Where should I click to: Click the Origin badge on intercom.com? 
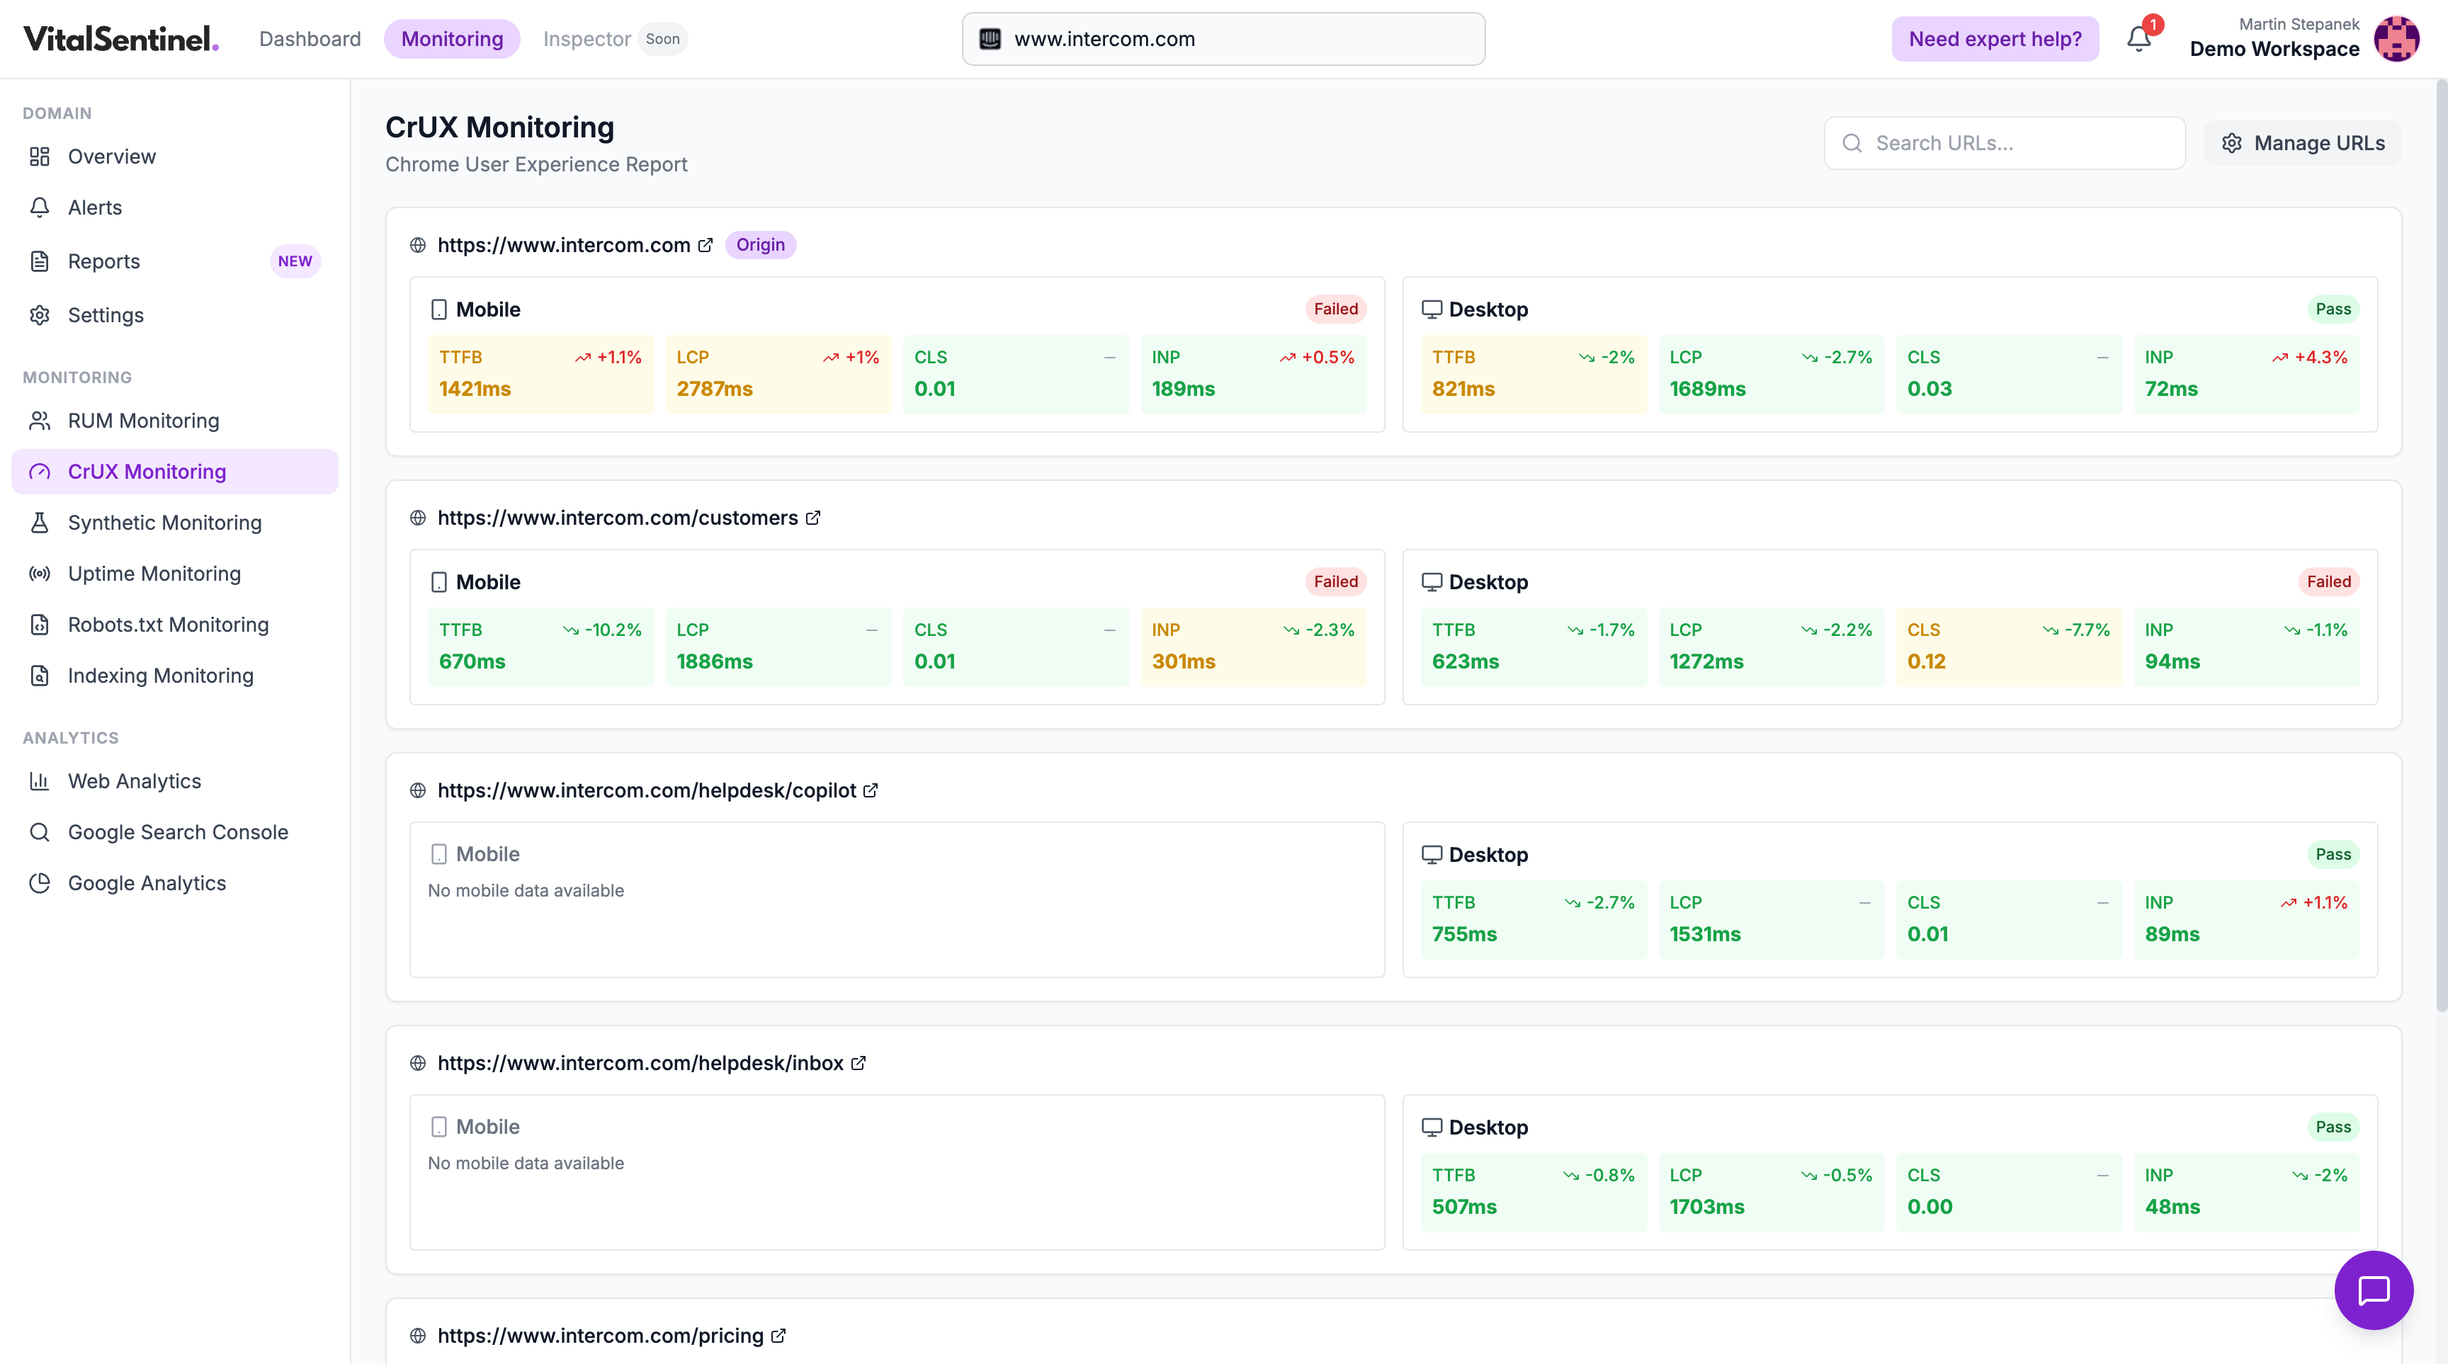(760, 245)
